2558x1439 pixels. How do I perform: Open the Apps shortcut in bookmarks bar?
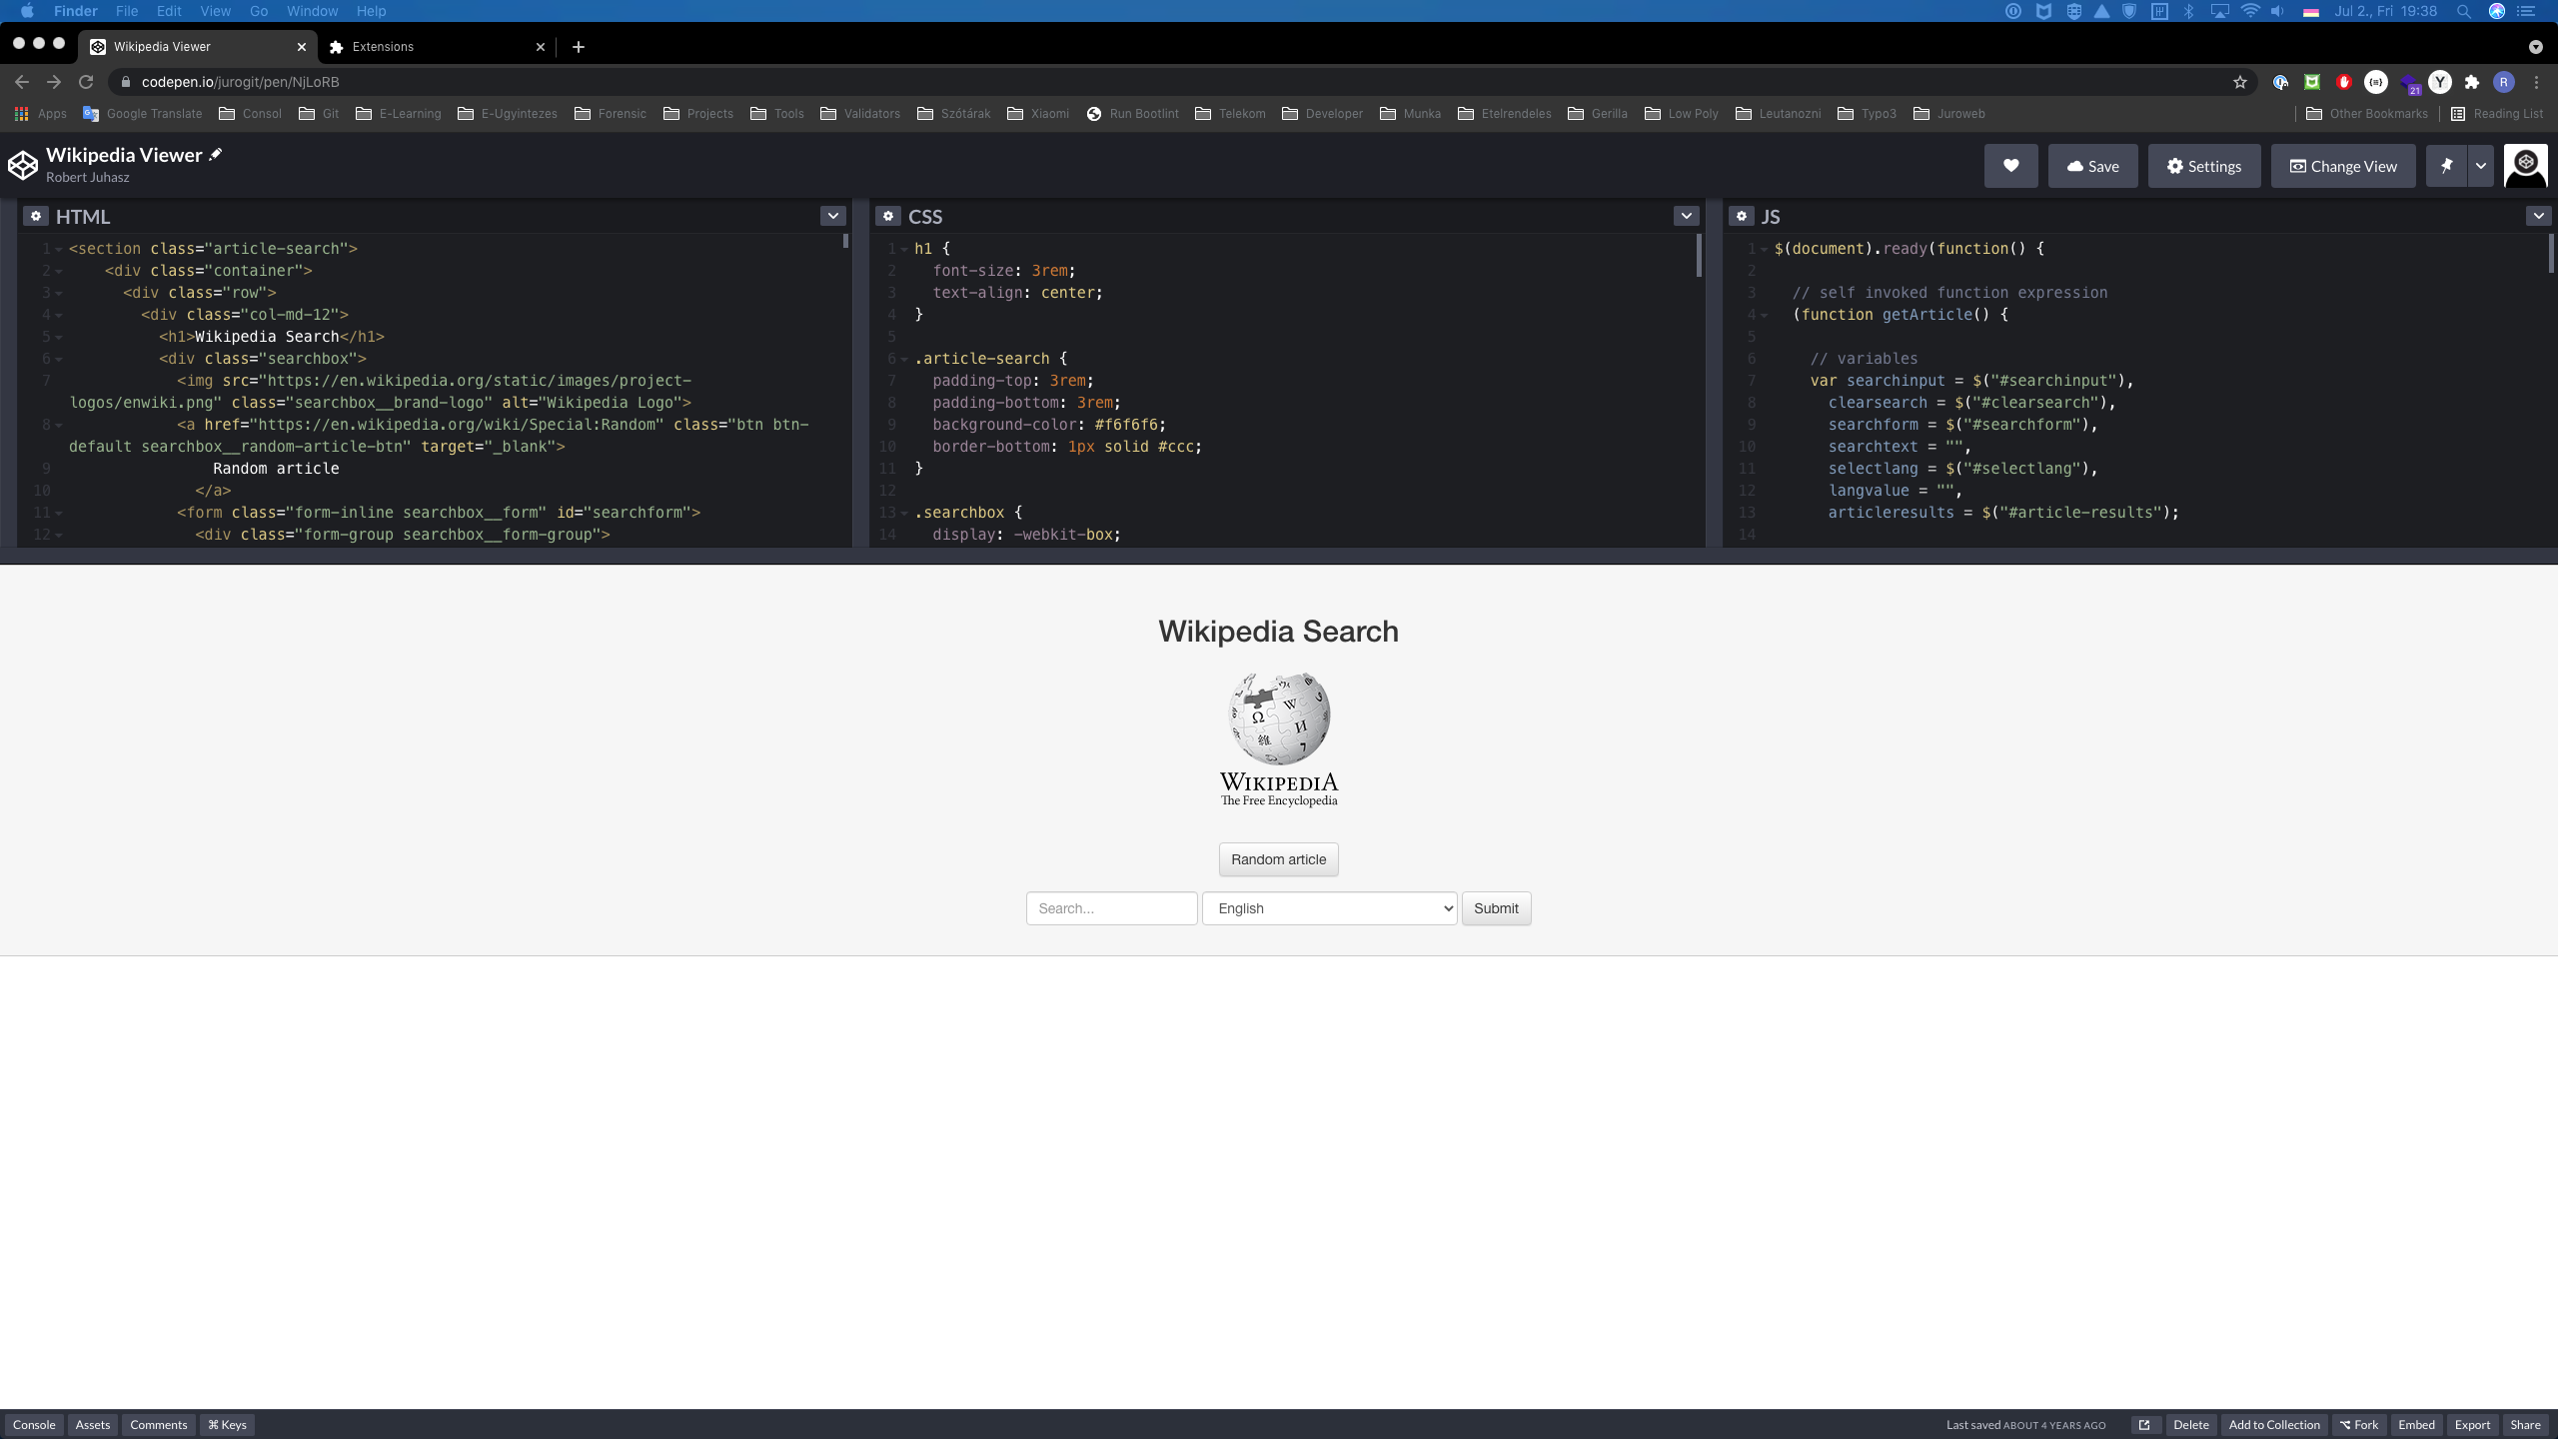pyautogui.click(x=41, y=114)
